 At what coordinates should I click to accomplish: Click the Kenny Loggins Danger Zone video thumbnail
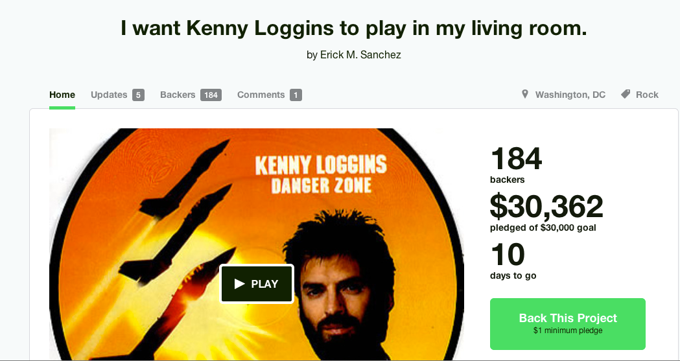pos(257,244)
